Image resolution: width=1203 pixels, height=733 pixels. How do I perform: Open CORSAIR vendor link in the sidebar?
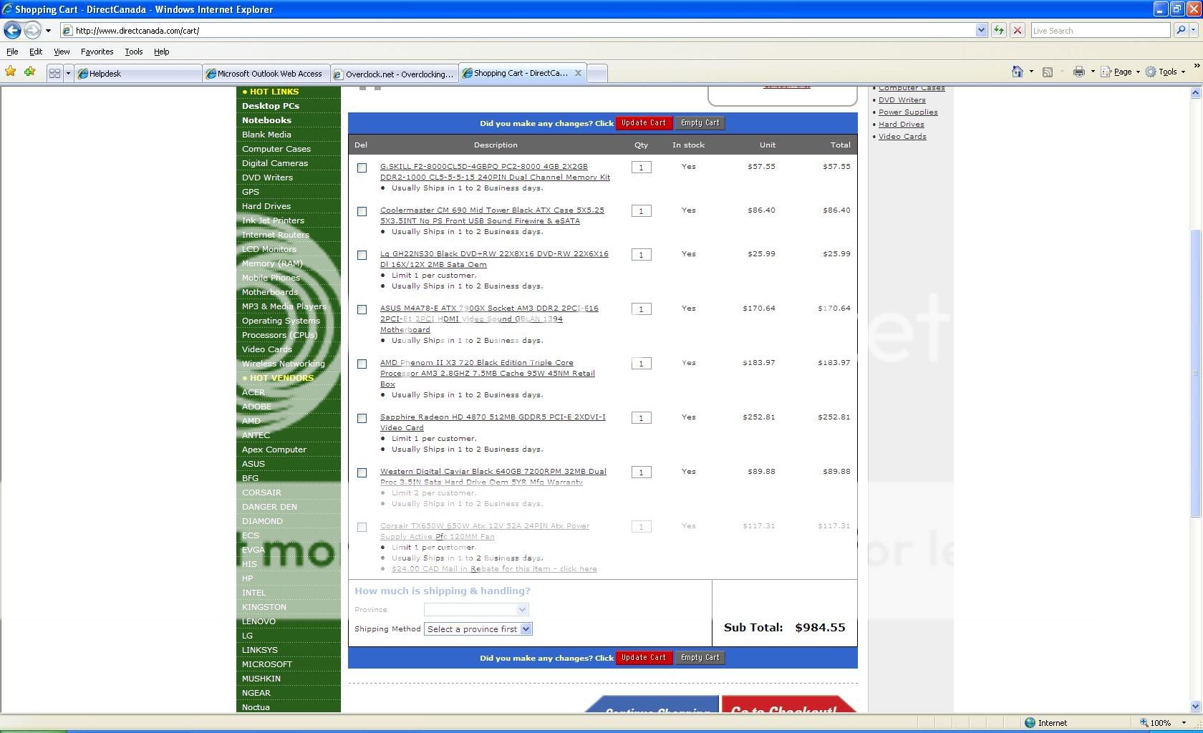(x=261, y=492)
